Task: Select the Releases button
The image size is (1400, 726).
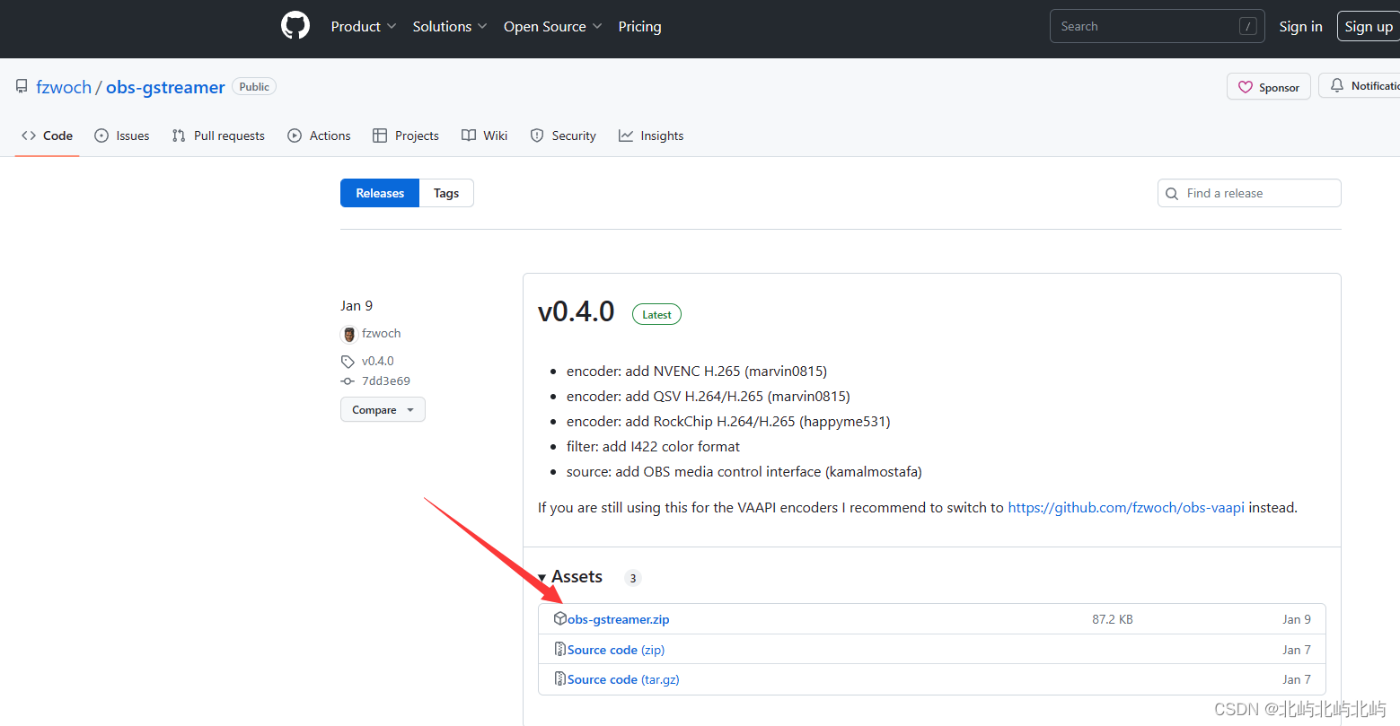Action: click(380, 193)
